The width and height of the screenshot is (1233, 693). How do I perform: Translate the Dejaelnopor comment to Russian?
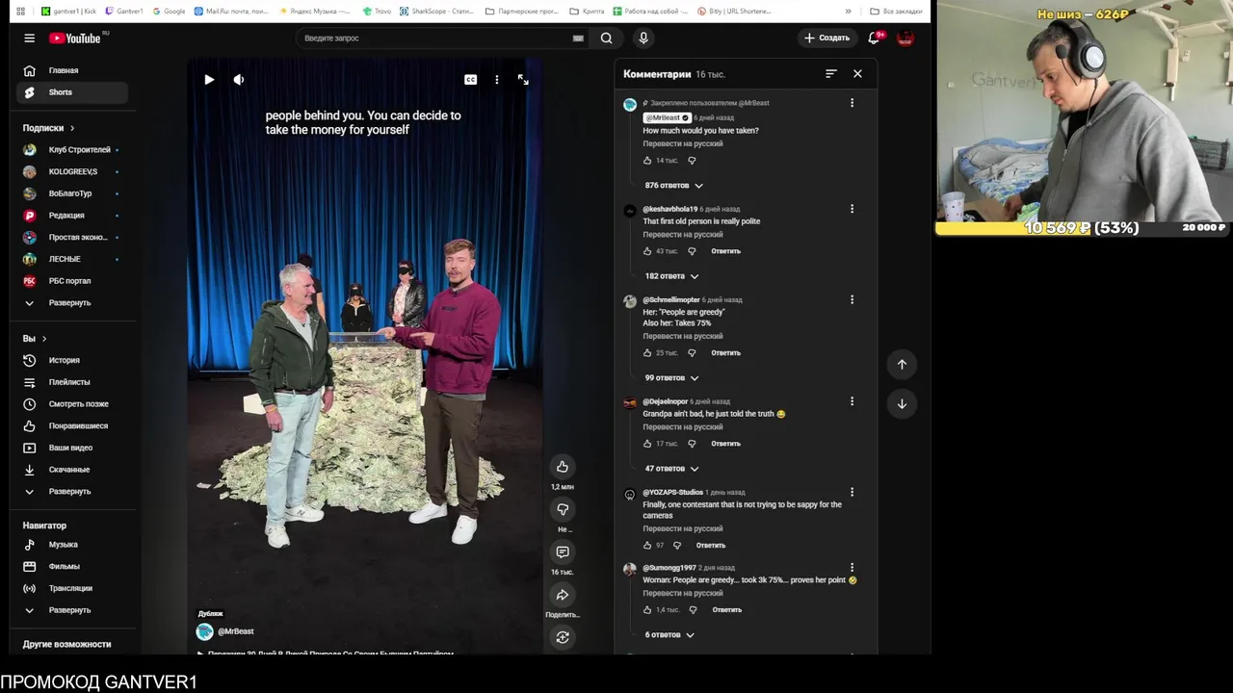683,426
